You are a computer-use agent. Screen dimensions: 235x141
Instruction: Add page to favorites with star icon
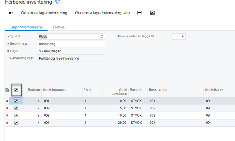tap(57, 2)
